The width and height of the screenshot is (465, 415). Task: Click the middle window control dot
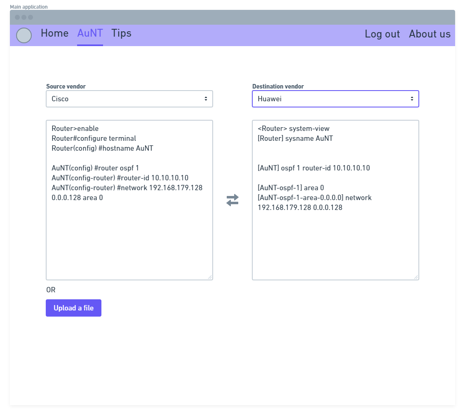24,17
